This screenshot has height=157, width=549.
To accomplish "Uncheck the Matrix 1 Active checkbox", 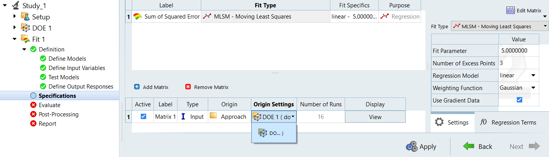I will click(143, 116).
